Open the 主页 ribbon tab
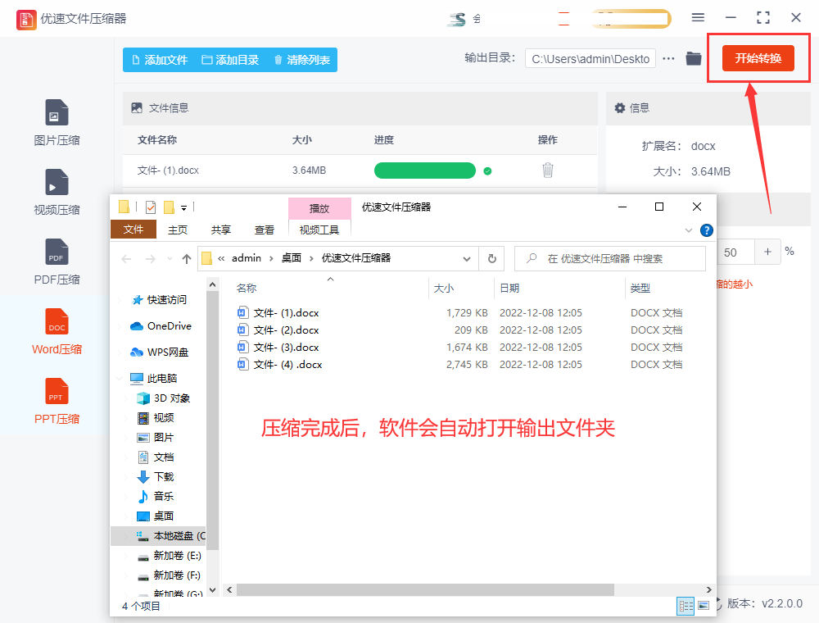This screenshot has width=819, height=623. 178,230
